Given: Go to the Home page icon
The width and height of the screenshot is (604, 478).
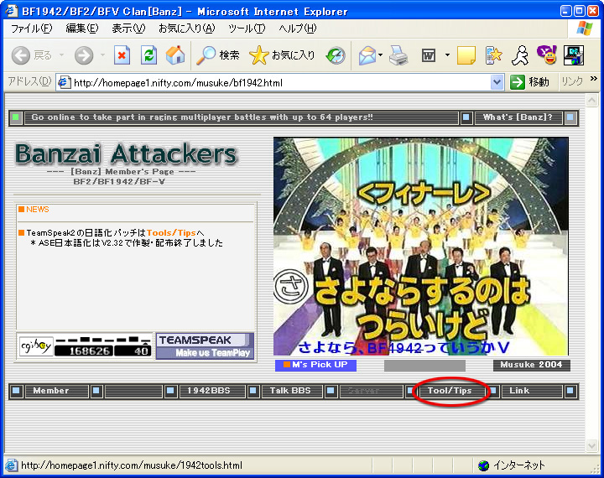Looking at the screenshot, I should [x=175, y=55].
